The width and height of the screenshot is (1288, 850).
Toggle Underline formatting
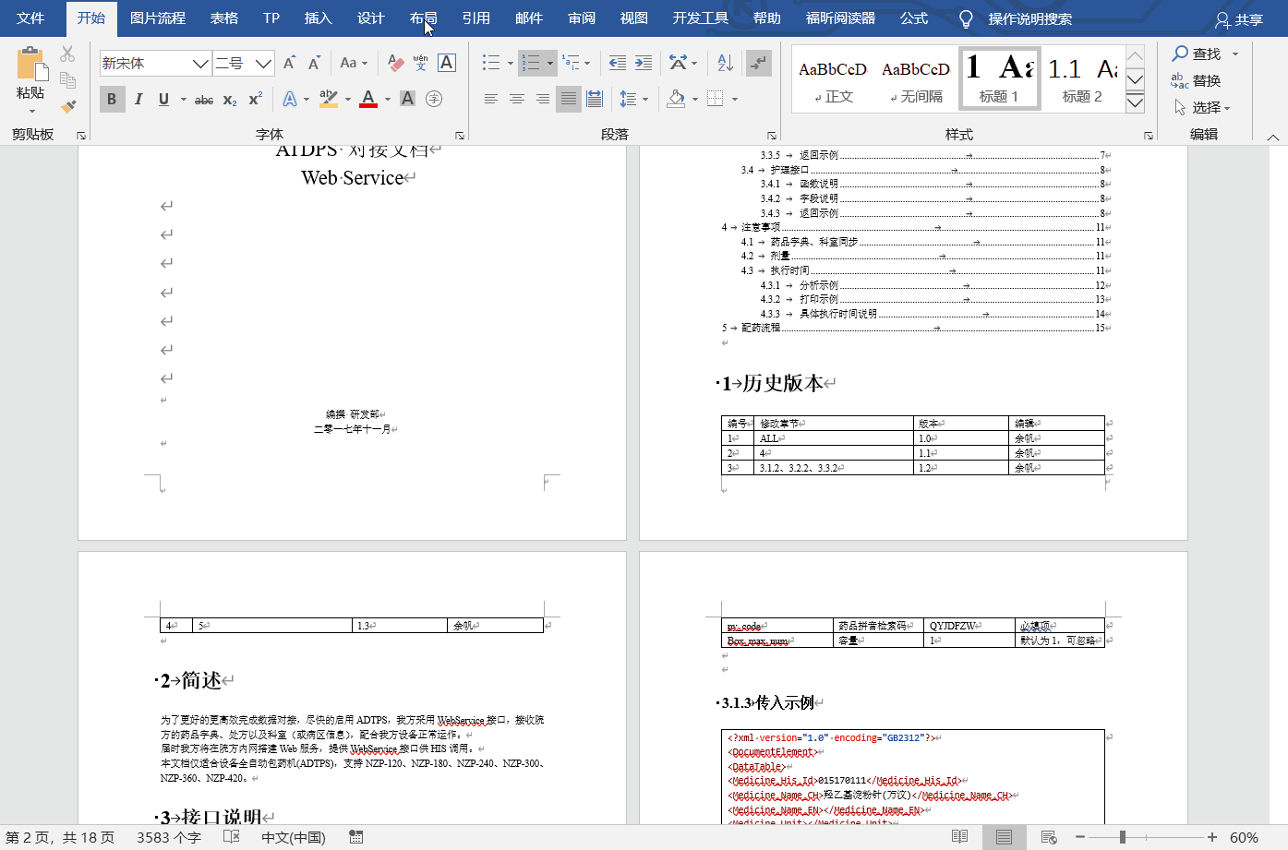(x=163, y=99)
